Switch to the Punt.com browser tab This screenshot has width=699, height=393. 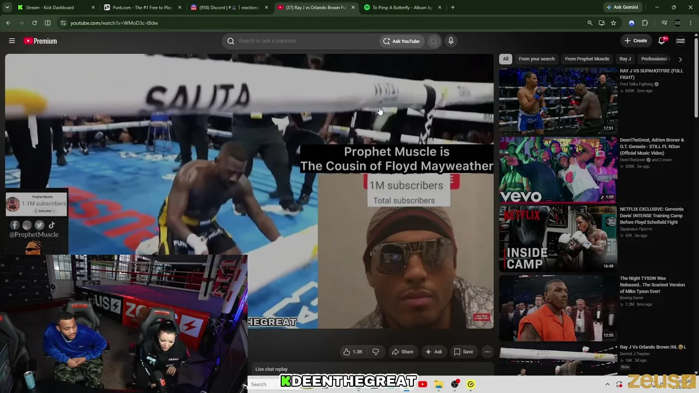tap(142, 8)
